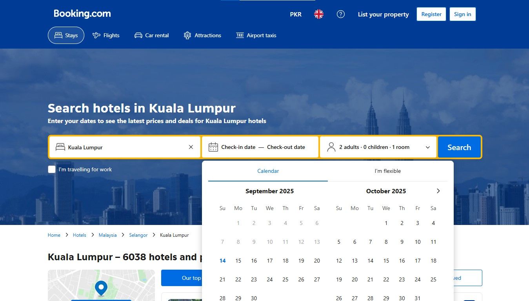Select September 24 in the calendar
Viewport: 529px width, 301px height.
[x=270, y=279]
